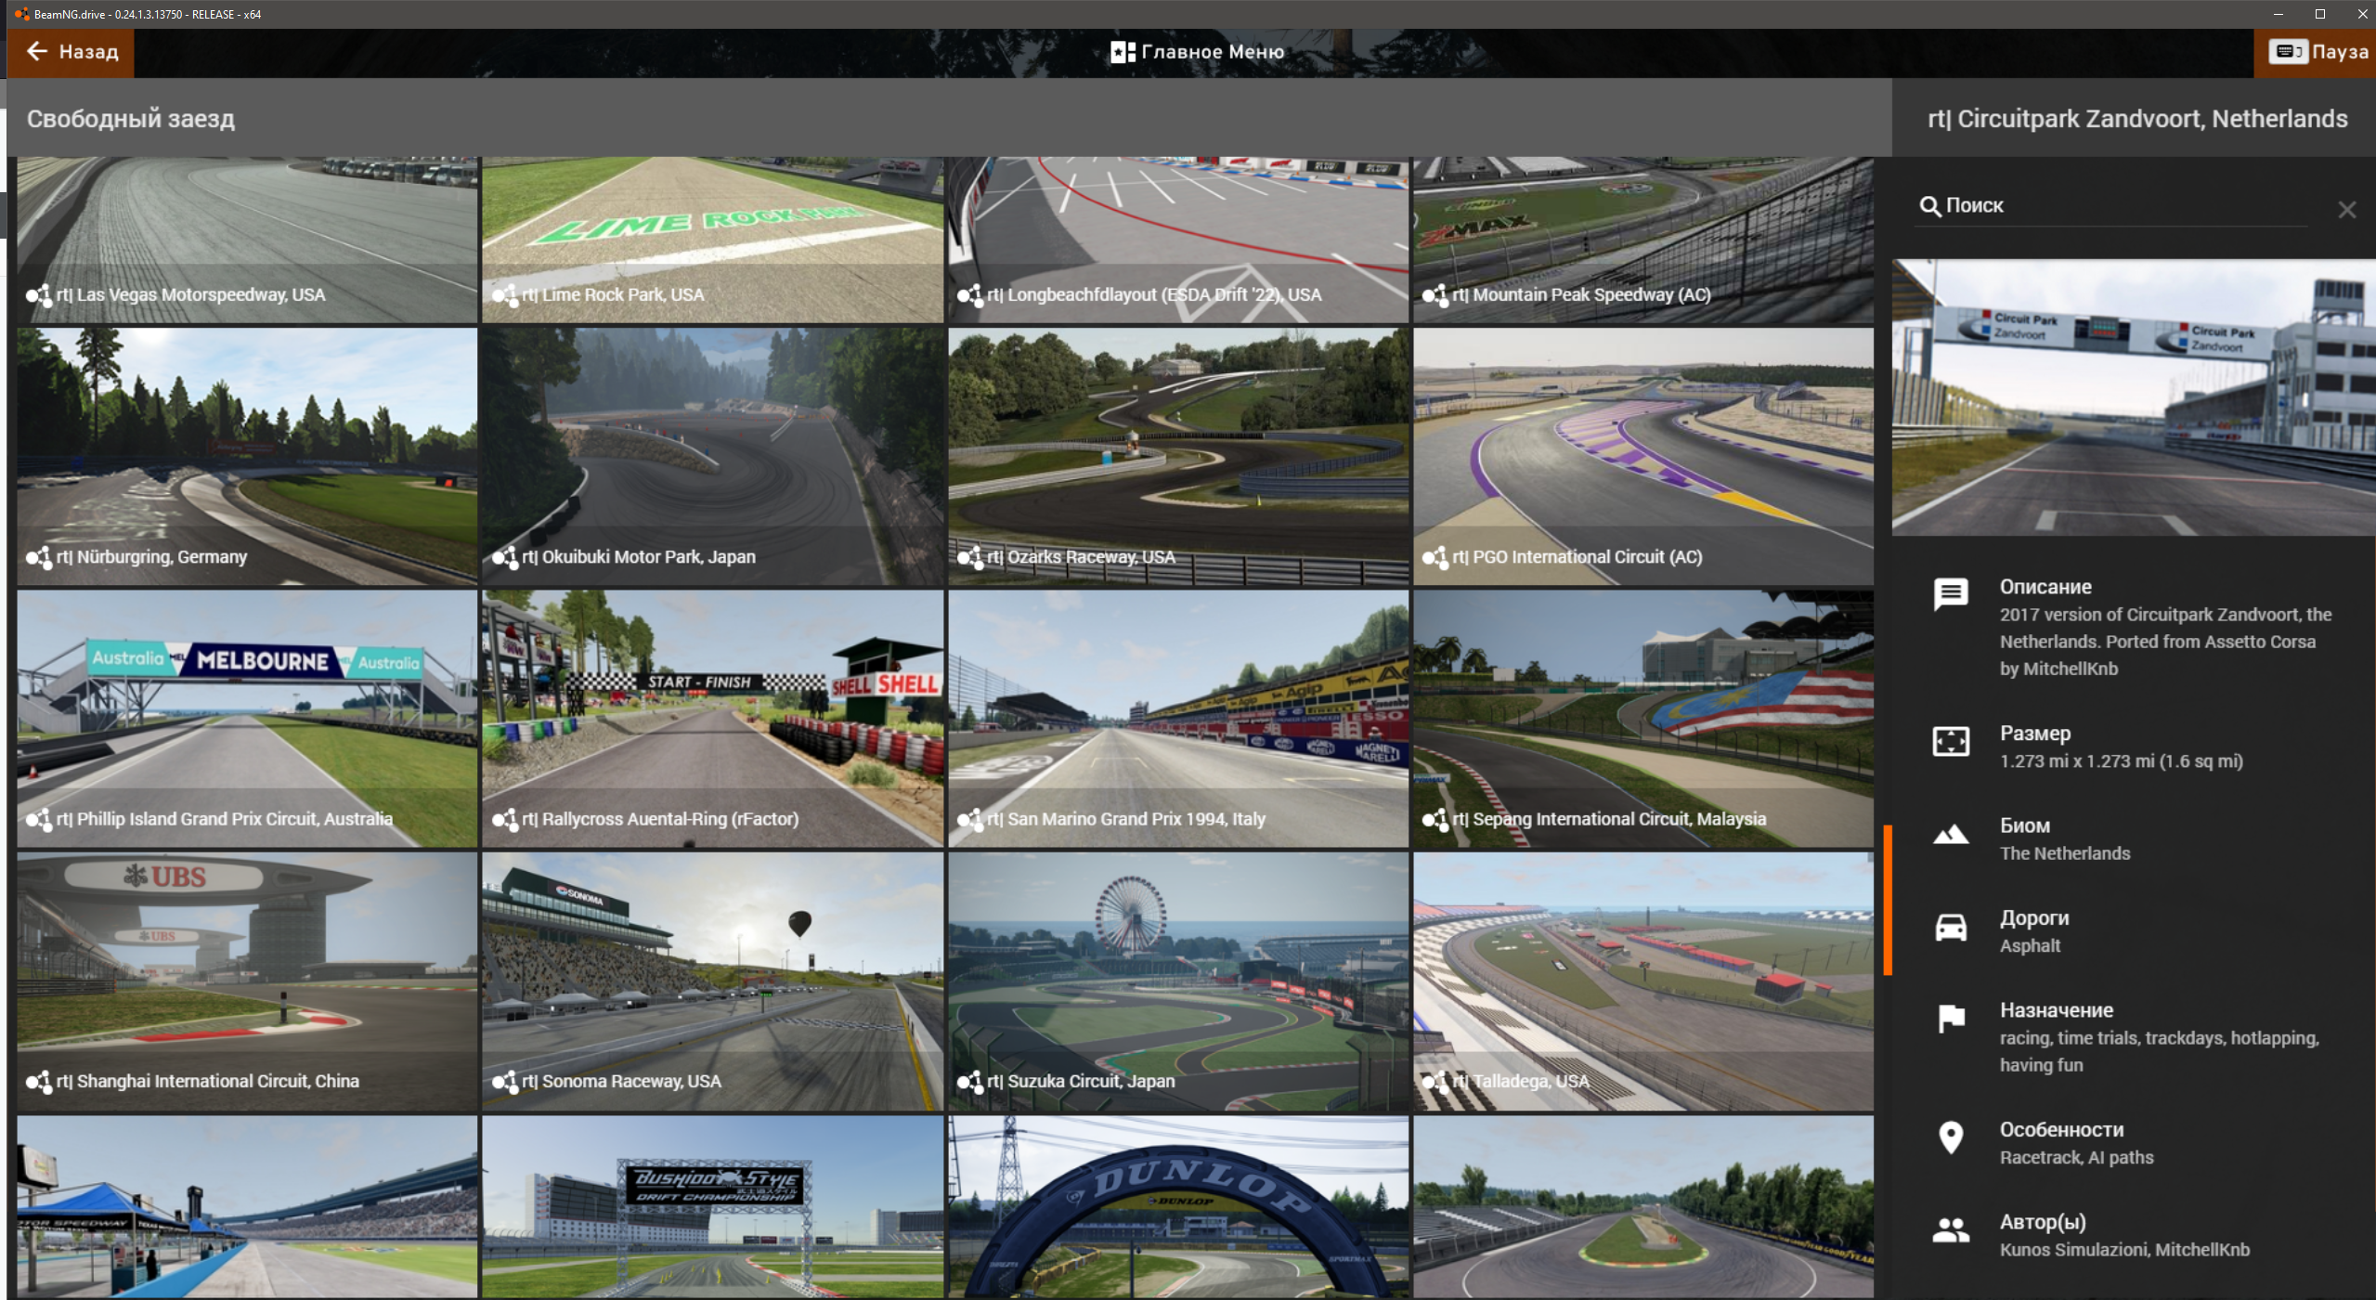This screenshot has height=1300, width=2376.
Task: Select the Rallycross Auental-Ring map
Action: click(712, 719)
